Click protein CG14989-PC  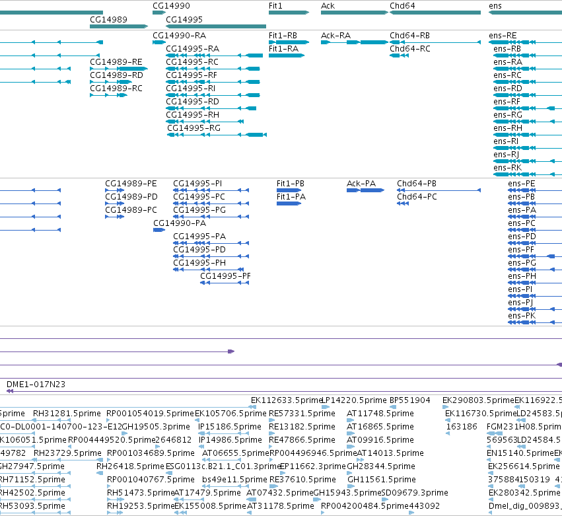115,217
